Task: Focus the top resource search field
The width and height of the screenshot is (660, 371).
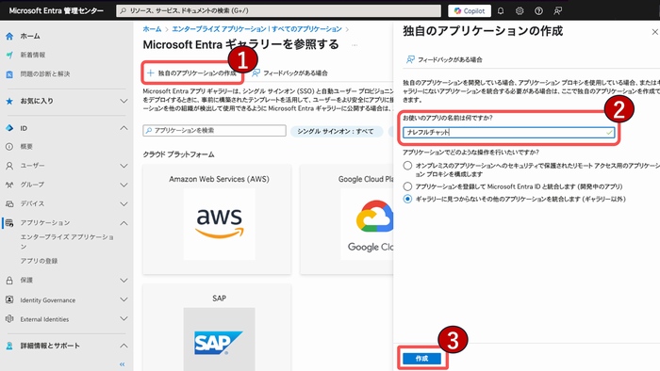Action: coord(279,10)
